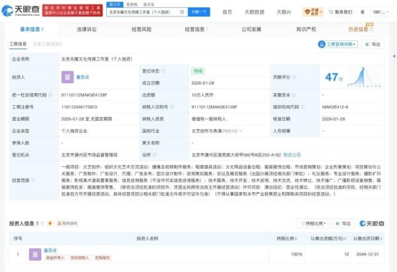The height and width of the screenshot is (272, 397).
Task: Open the 法律诉讼 tab
Action: tap(87, 29)
